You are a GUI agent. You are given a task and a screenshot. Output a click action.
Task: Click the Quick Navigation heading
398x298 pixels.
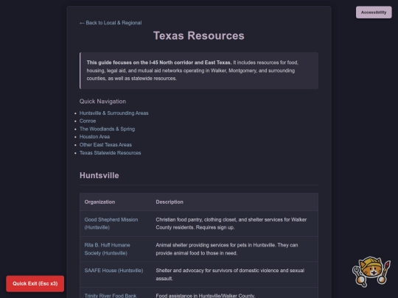tap(102, 102)
